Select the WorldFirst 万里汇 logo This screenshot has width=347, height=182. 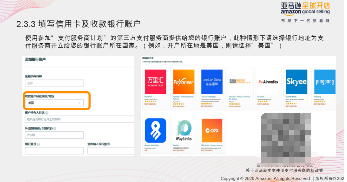click(x=155, y=81)
